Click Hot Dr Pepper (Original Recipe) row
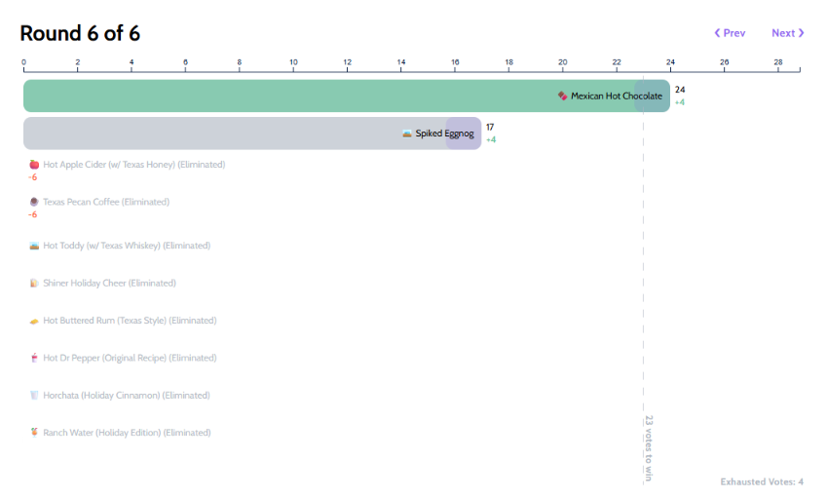The image size is (827, 498). point(123,359)
